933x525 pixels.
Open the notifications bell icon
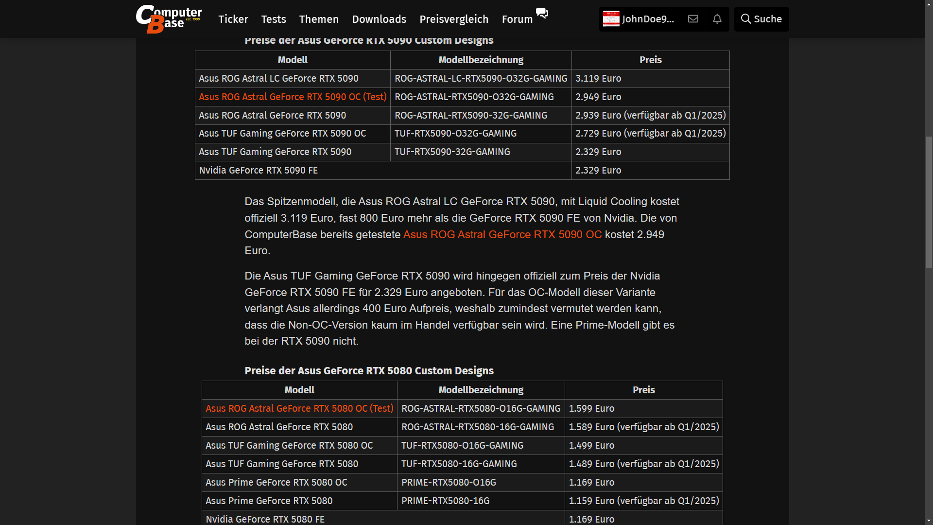(x=717, y=19)
